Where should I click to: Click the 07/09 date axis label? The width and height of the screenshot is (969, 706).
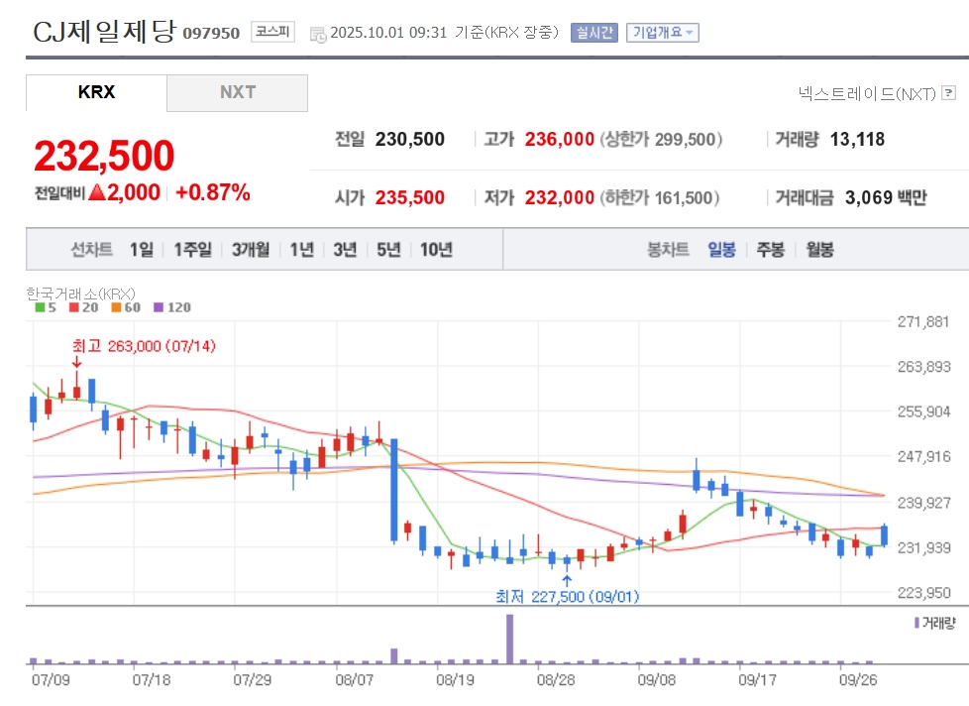tap(51, 680)
